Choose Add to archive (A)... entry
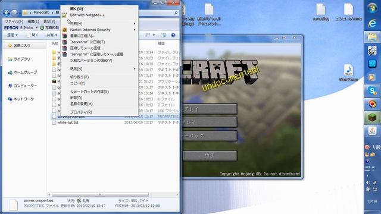 coord(99,36)
